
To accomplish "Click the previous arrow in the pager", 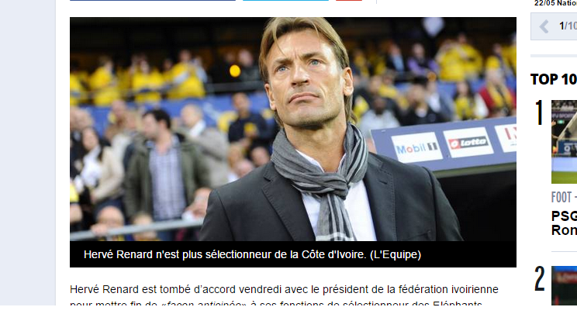I will click(x=544, y=26).
